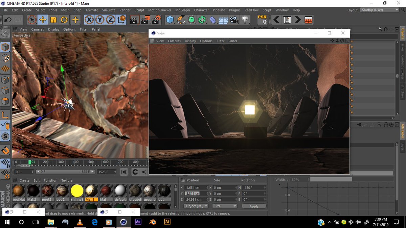The width and height of the screenshot is (406, 228).
Task: Add a Light object
Action: tap(244, 20)
